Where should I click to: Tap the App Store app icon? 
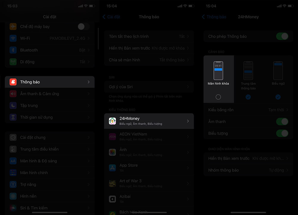pyautogui.click(x=112, y=168)
